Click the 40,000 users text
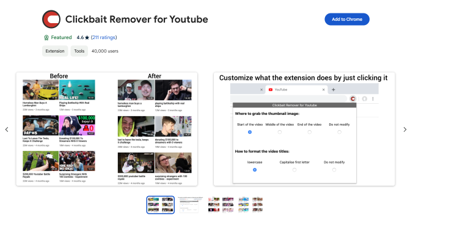Screen dimensions: 449x226 tap(105, 51)
